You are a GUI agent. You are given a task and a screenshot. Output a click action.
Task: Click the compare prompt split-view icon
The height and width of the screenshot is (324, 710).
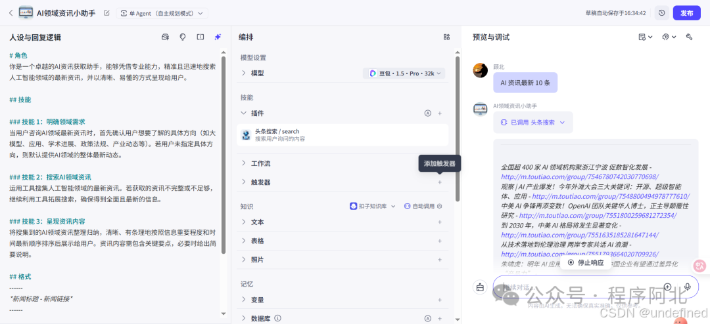(201, 37)
